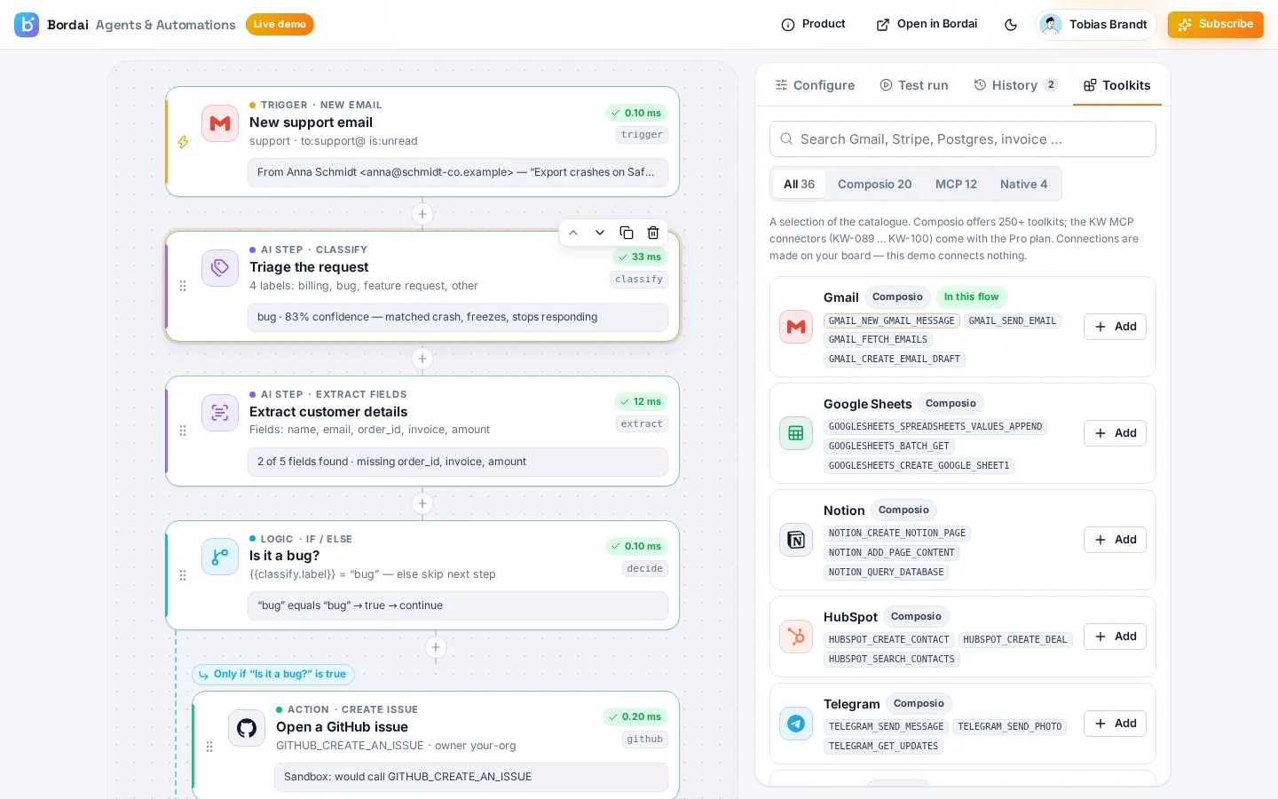Click the Google Sheets toolkit icon
The image size is (1278, 799).
click(x=796, y=433)
